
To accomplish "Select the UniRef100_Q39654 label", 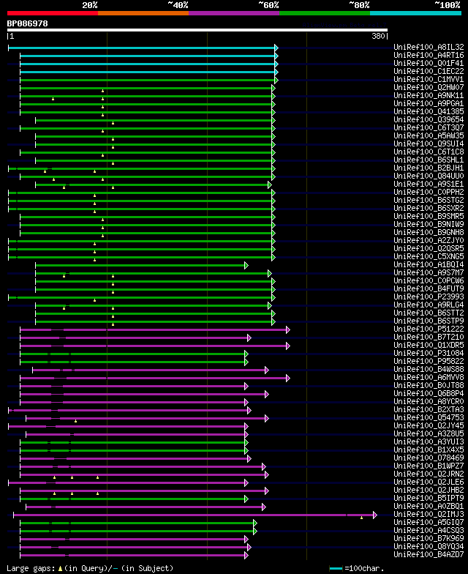I will (429, 120).
